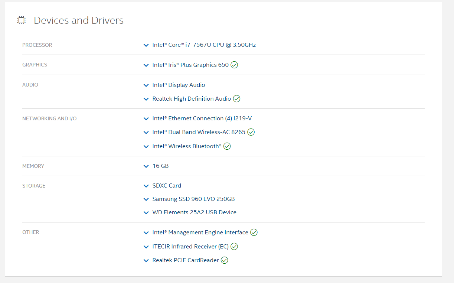Click the green checkmark beside Intel Wireless Bluetooth
This screenshot has width=454, height=283.
(x=227, y=146)
